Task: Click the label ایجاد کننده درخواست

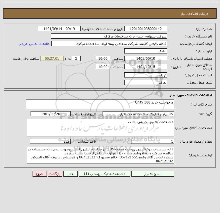Action: pos(196,44)
